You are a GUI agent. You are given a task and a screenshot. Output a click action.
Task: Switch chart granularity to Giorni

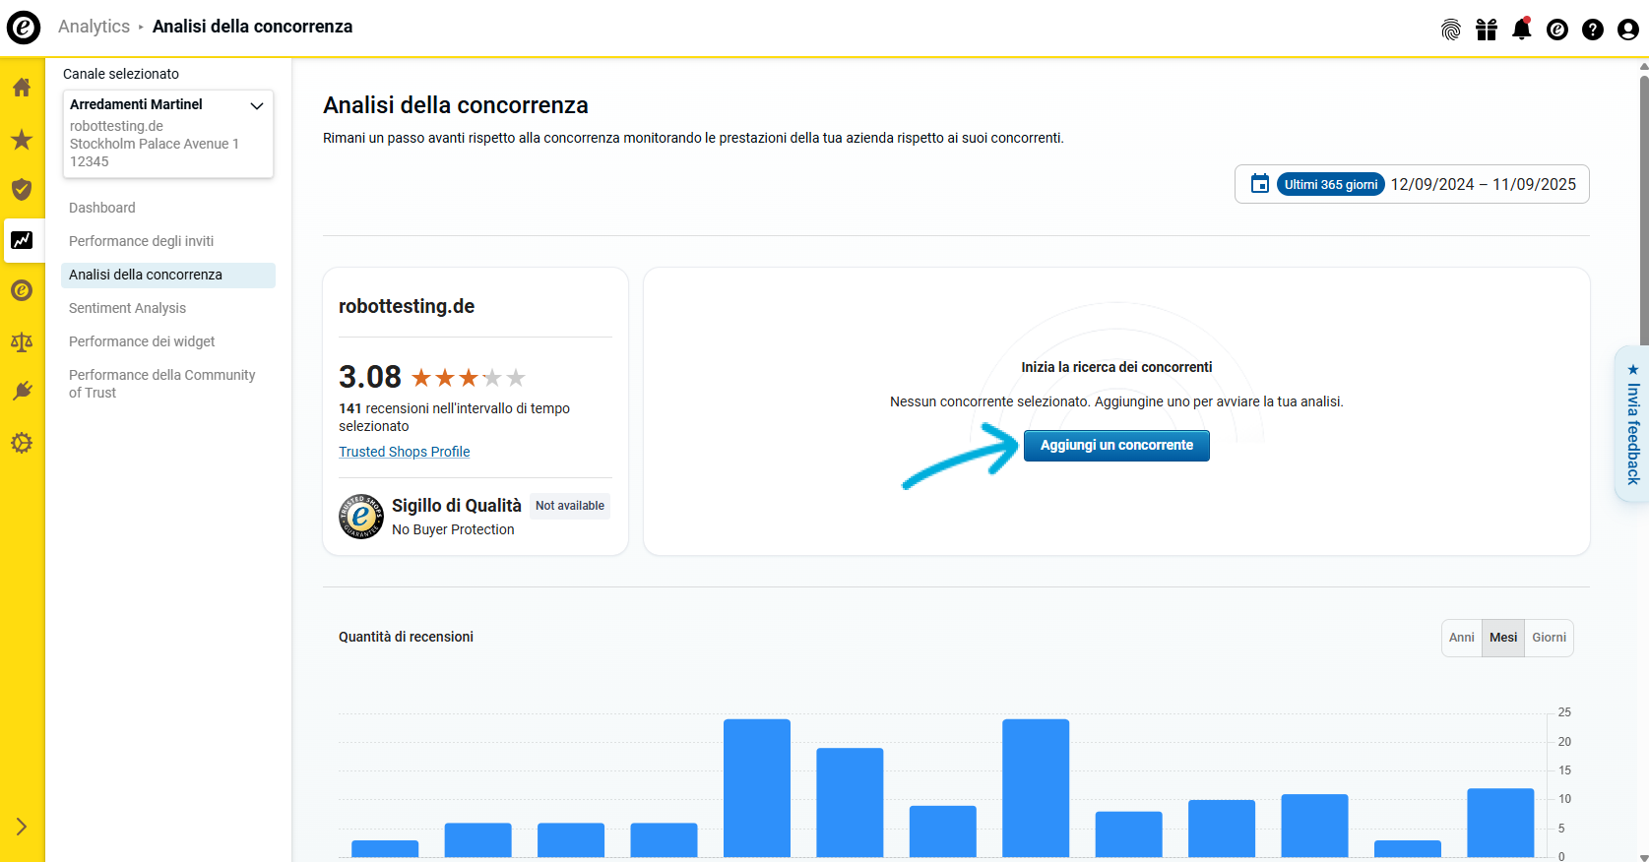[x=1549, y=638]
